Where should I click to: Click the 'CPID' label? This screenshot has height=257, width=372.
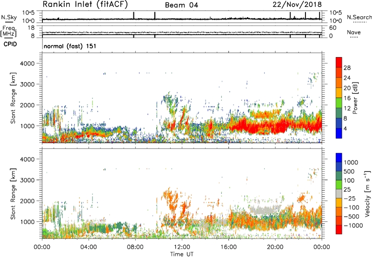point(10,44)
